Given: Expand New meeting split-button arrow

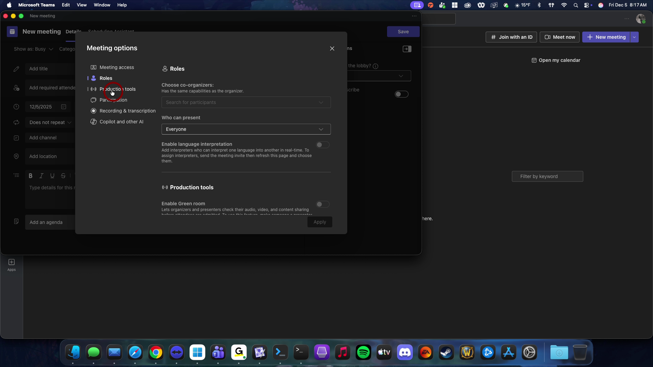Looking at the screenshot, I should pos(634,37).
